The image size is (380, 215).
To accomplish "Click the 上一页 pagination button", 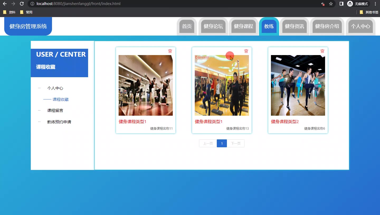I will tap(208, 143).
